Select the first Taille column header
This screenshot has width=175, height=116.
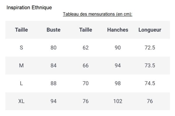coord(21,30)
